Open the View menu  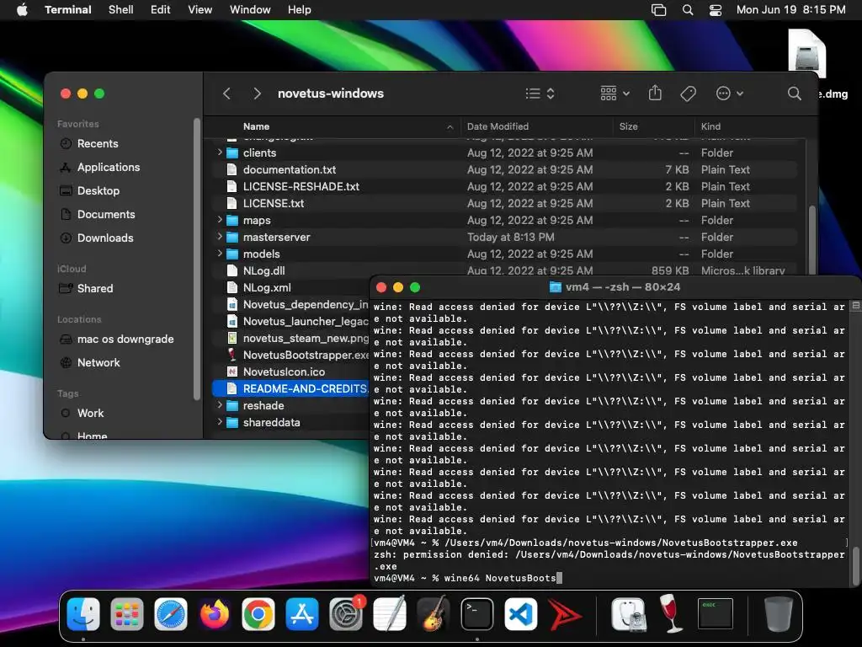click(x=200, y=10)
